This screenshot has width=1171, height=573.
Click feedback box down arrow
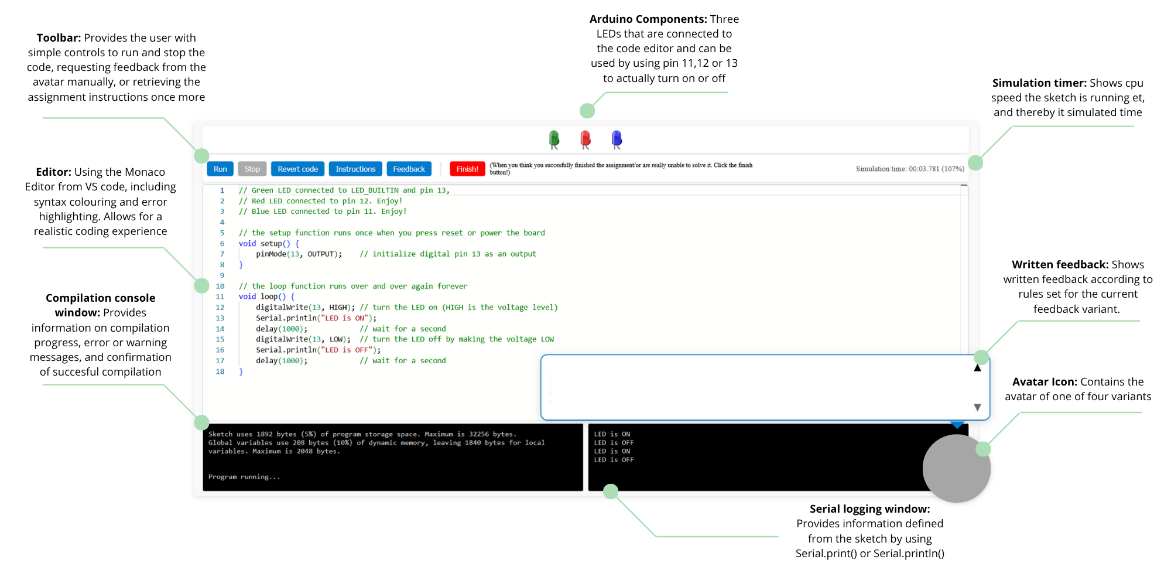tap(977, 407)
